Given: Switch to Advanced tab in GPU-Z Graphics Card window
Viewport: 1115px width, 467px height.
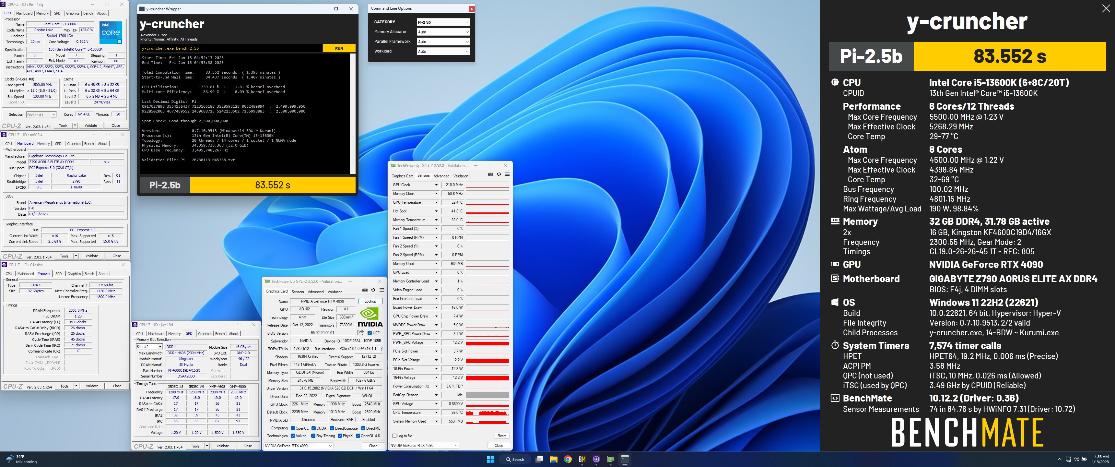Looking at the screenshot, I should pyautogui.click(x=316, y=292).
